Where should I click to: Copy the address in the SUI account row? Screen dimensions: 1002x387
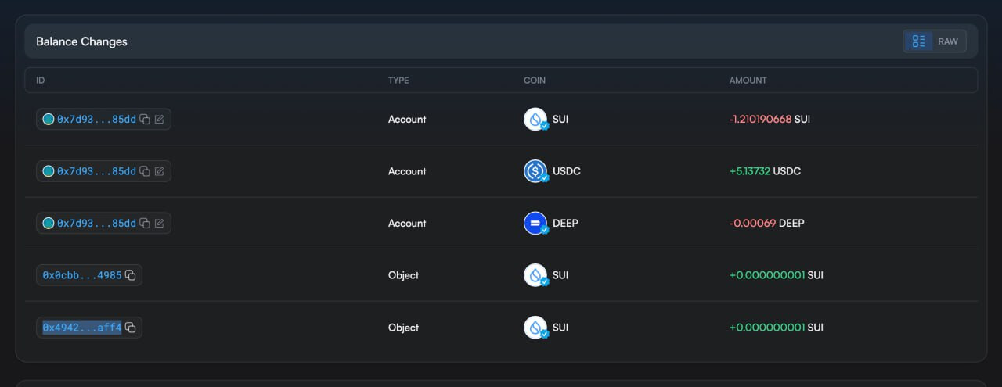click(145, 120)
